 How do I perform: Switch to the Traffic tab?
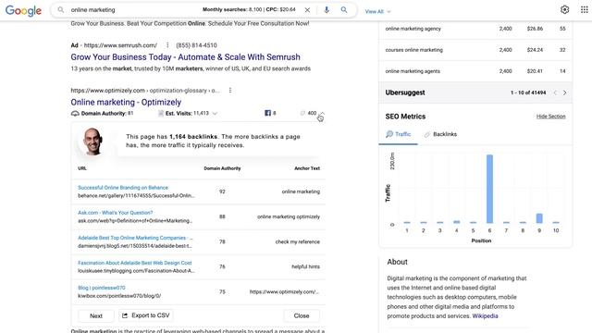[399, 134]
